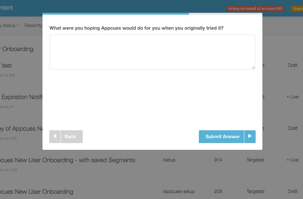Click the 208 count cell

point(218,191)
